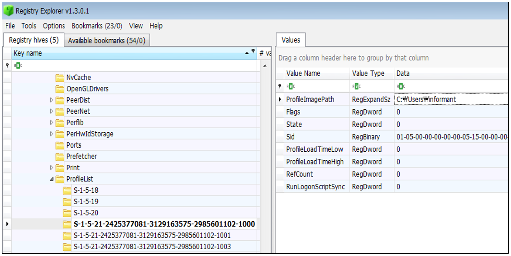
Task: Click the PerHwIdStorage folder icon
Action: (x=60, y=134)
